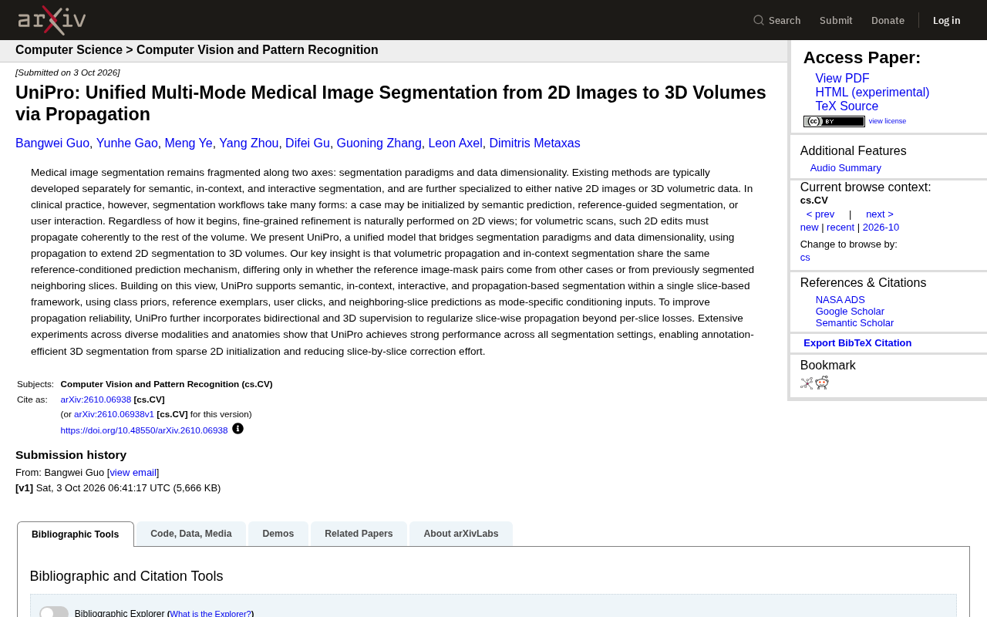Image resolution: width=987 pixels, height=617 pixels.
Task: Click the Creative Commons BY license badge
Action: [x=834, y=121]
